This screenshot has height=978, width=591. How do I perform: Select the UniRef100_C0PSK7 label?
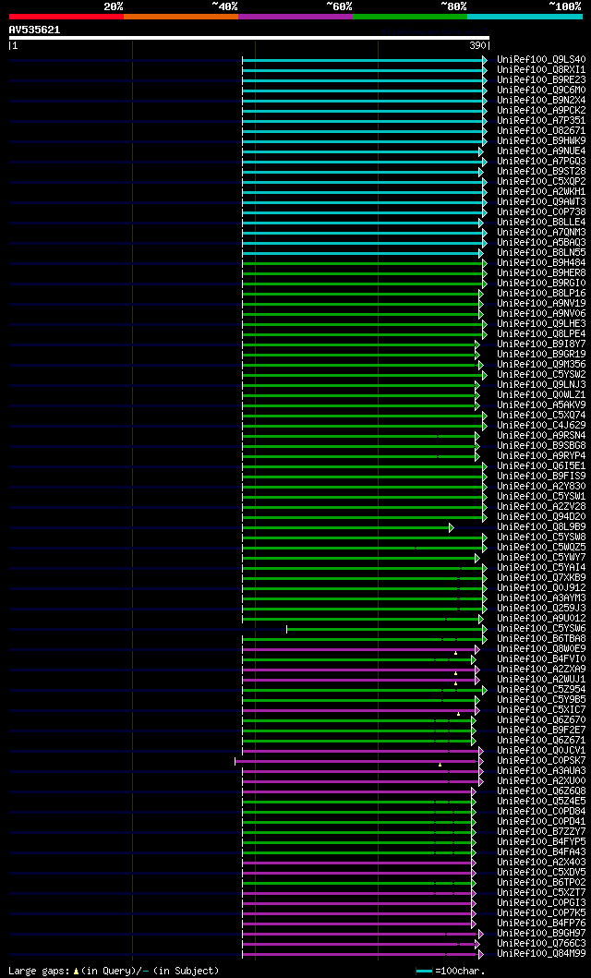542,761
